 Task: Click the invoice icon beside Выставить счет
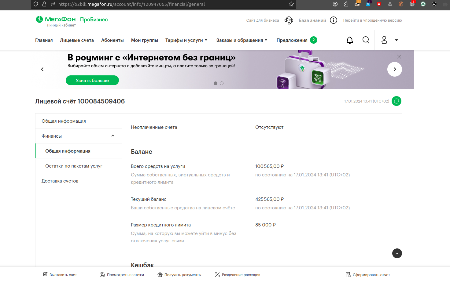(x=45, y=275)
